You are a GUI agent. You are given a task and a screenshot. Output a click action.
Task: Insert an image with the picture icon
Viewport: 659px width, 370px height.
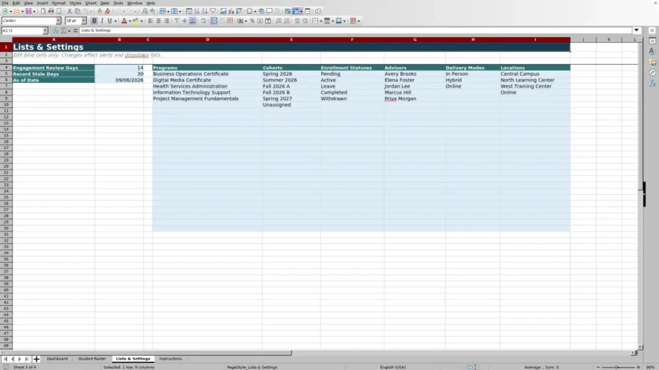pyautogui.click(x=223, y=12)
